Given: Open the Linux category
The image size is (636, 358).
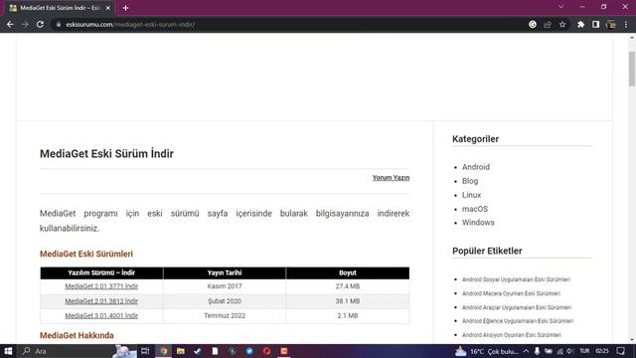Looking at the screenshot, I should point(471,195).
